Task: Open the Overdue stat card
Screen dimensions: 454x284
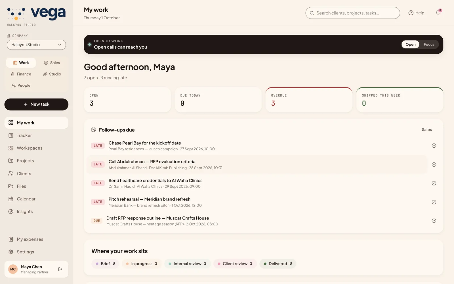Action: click(309, 100)
